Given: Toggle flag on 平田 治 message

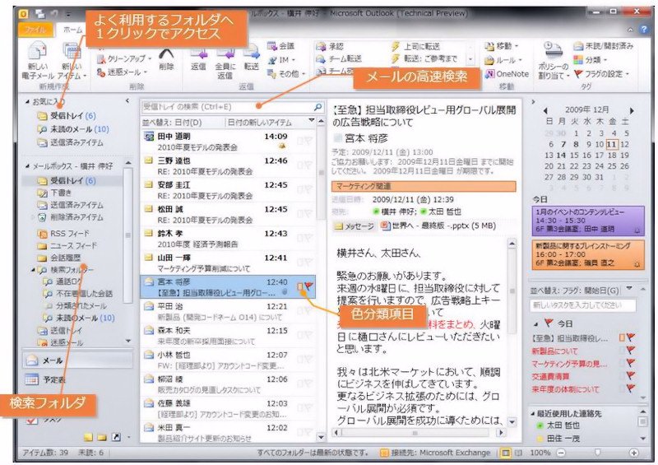Looking at the screenshot, I should point(309,311).
